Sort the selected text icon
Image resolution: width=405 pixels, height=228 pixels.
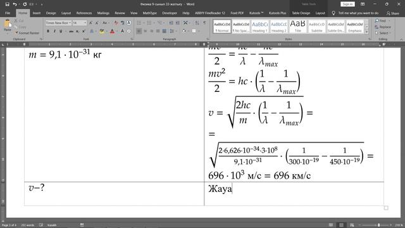pos(197,23)
